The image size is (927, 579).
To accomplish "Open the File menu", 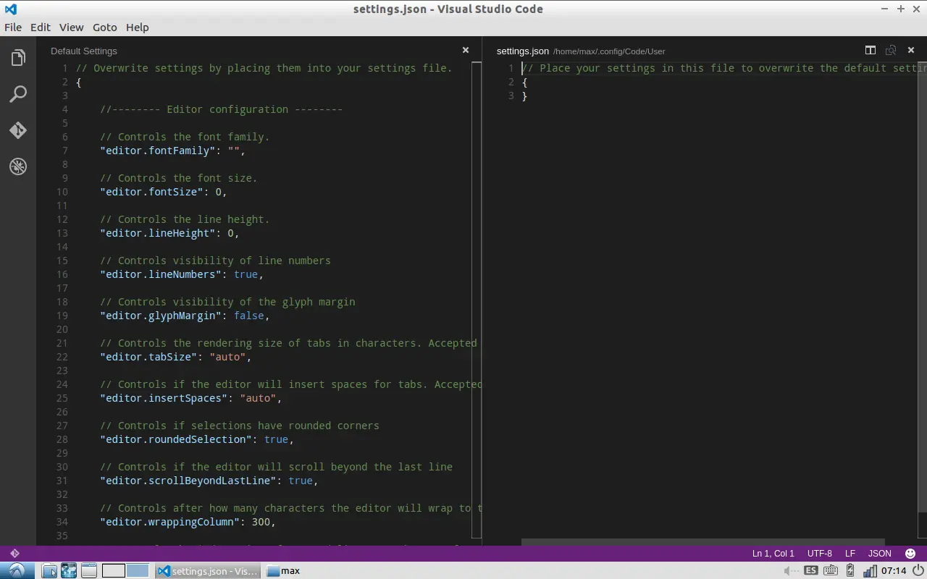I will 13,28.
